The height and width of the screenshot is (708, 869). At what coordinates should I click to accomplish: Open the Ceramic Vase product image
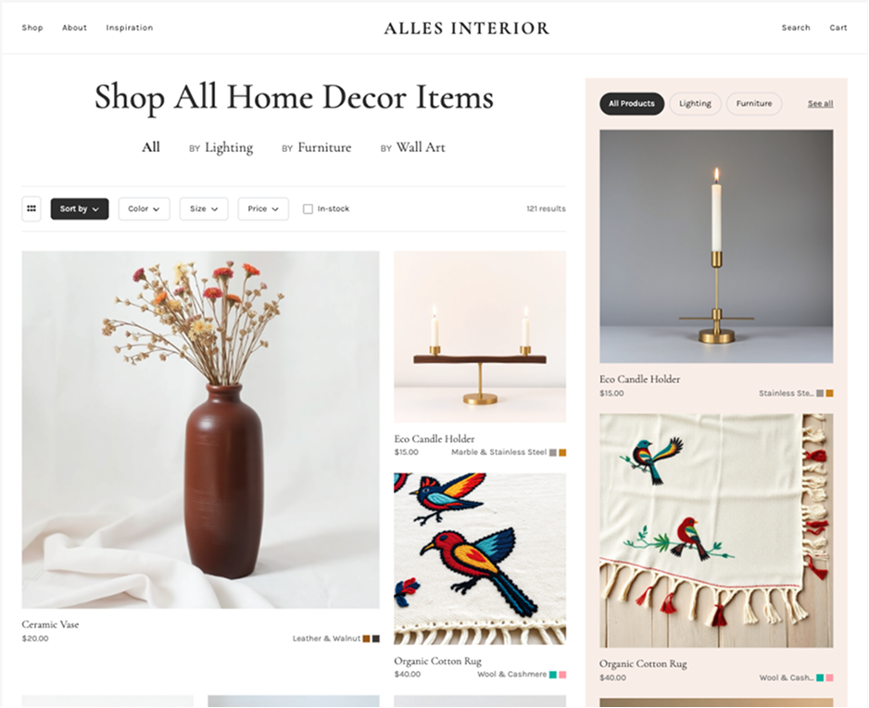click(201, 430)
